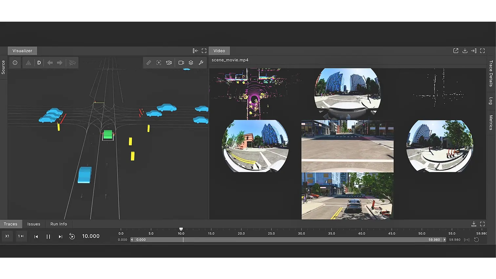Open the layers stack icon
The image size is (496, 279).
point(191,63)
